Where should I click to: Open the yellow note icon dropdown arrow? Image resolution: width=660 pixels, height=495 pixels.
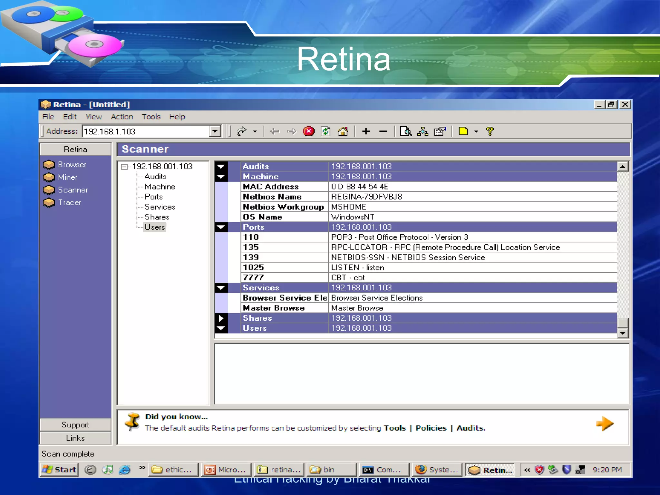[x=476, y=131]
